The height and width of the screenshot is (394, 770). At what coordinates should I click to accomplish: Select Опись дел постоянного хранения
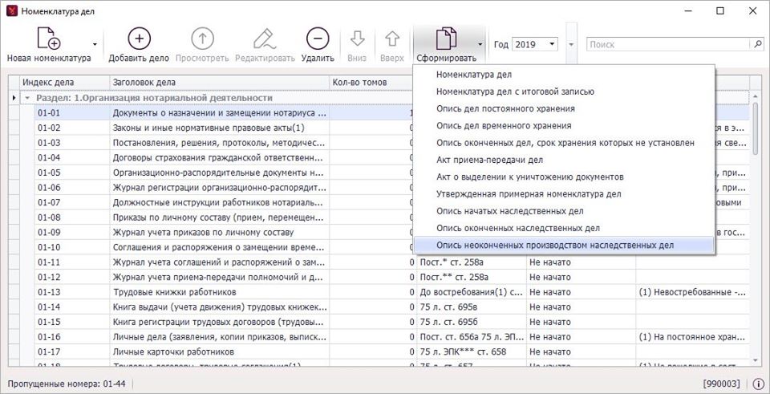pos(564,108)
